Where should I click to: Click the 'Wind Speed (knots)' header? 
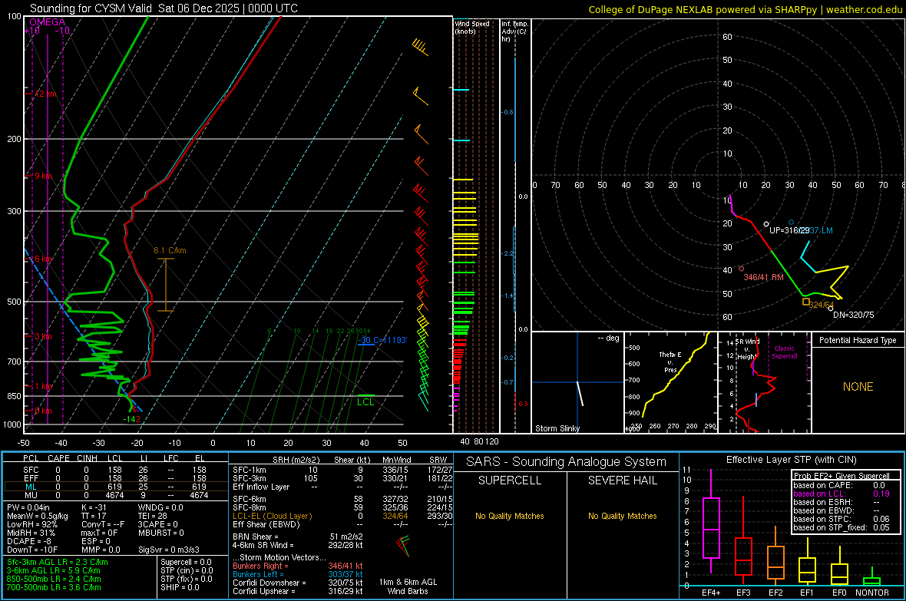[x=472, y=27]
